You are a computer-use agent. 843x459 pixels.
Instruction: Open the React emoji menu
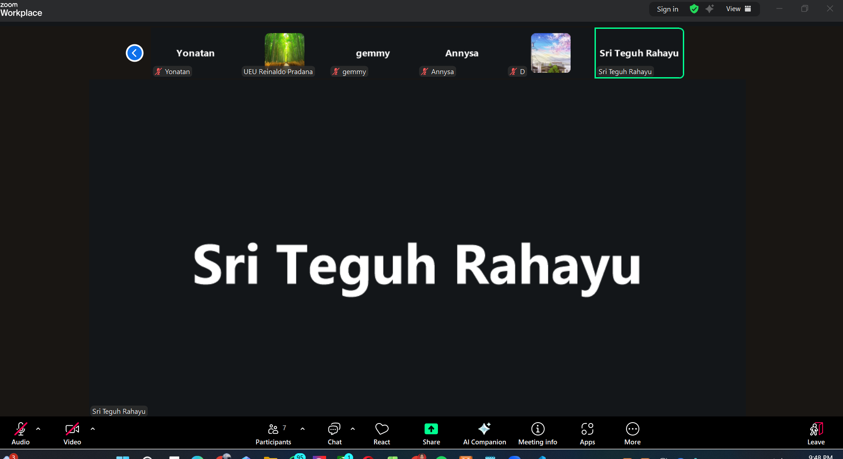(382, 433)
